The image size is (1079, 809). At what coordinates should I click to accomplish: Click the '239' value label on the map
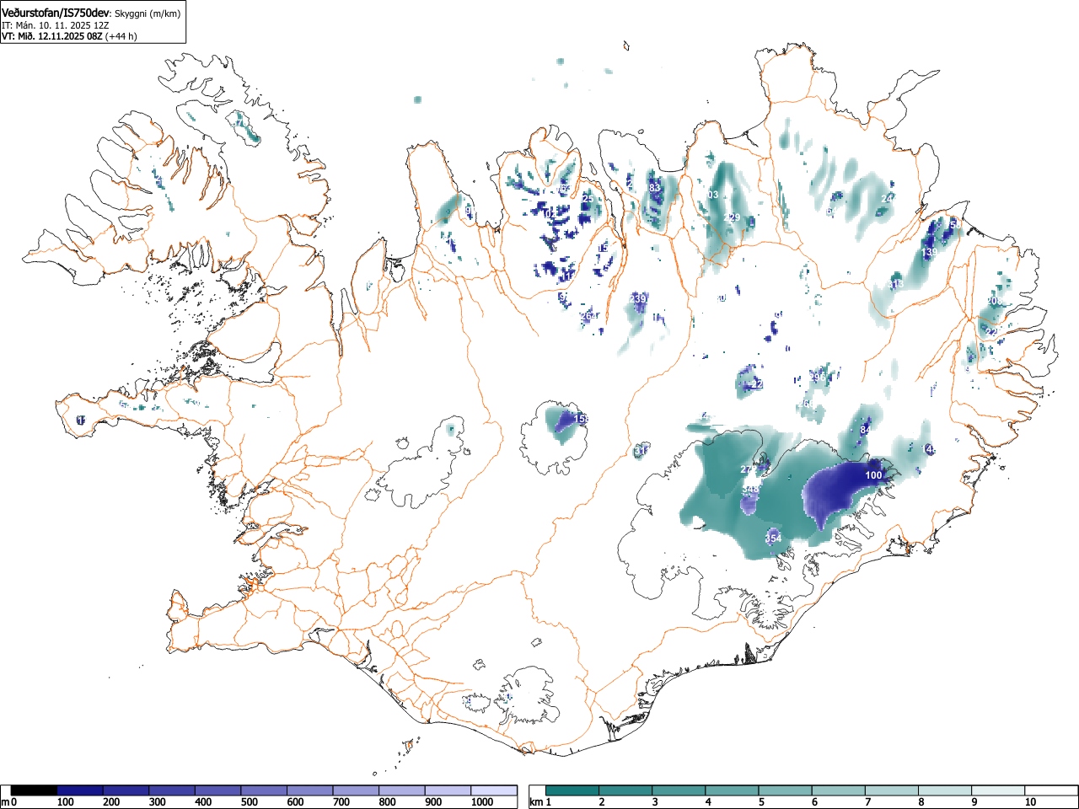(x=638, y=299)
